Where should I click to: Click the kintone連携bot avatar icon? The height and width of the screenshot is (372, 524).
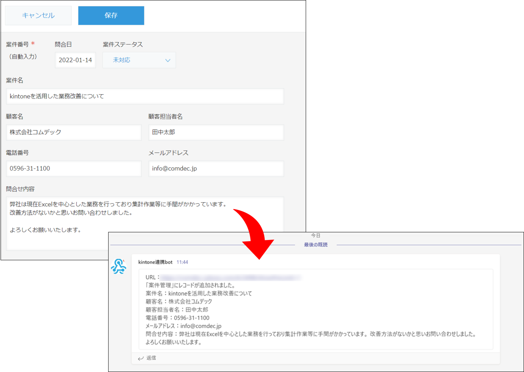119,266
